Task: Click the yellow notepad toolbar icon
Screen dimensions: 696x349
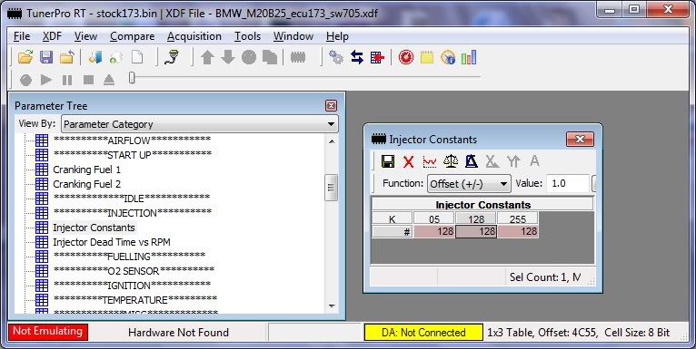Action: coord(426,57)
